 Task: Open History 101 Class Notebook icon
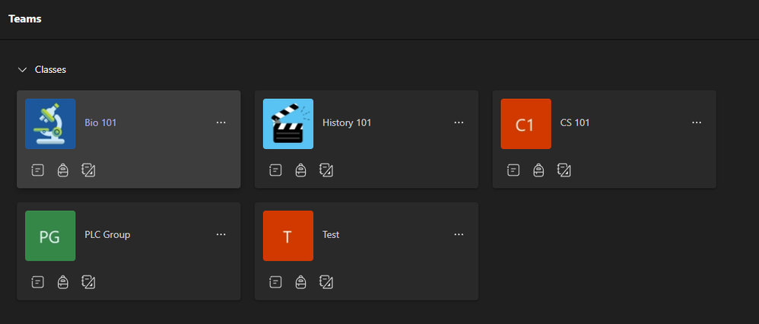pos(326,170)
